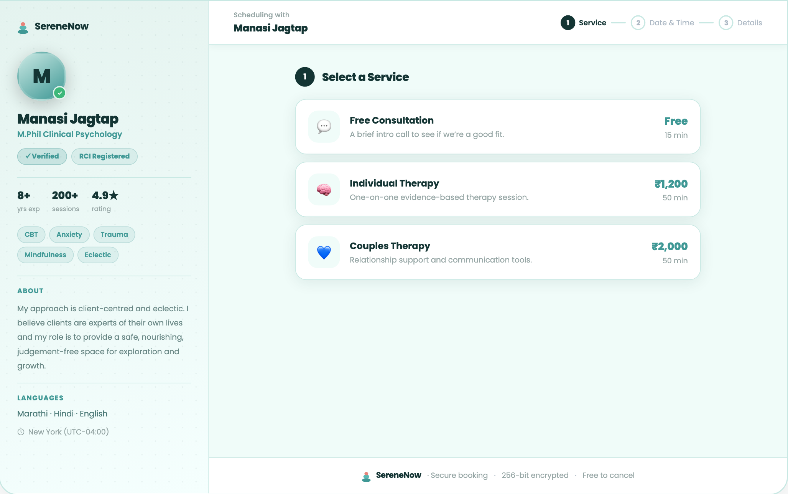Select the Free Consultation service card
The width and height of the screenshot is (788, 494).
click(x=498, y=127)
